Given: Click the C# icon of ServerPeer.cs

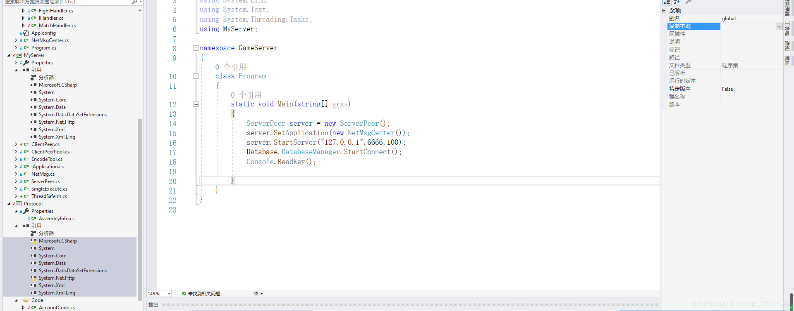Looking at the screenshot, I should (26, 181).
